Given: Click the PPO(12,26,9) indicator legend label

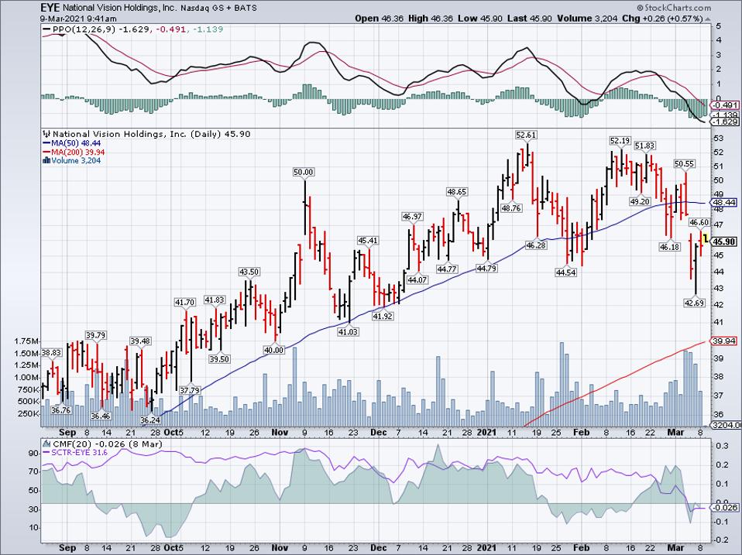Looking at the screenshot, I should pyautogui.click(x=84, y=29).
